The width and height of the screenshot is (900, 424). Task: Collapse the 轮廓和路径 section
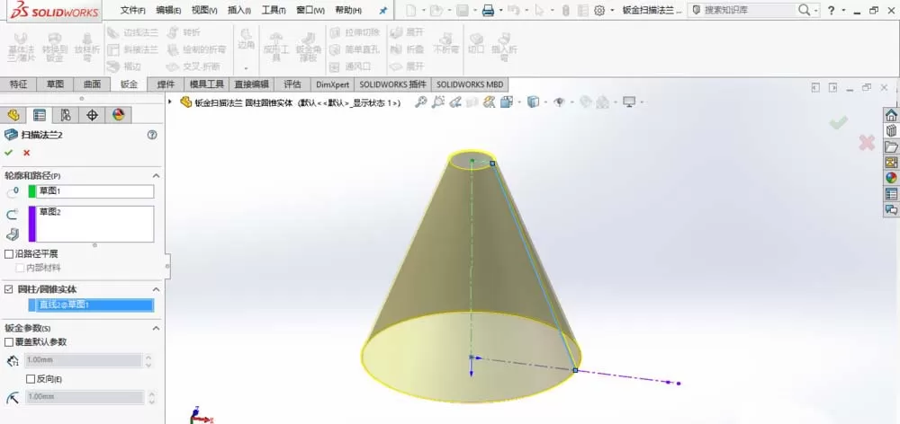click(x=156, y=176)
